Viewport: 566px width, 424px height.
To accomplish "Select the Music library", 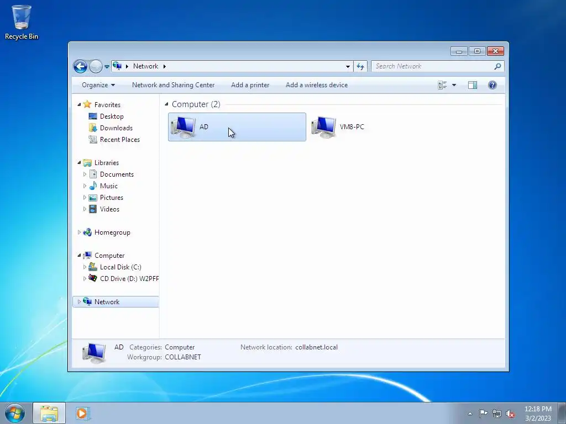I will tap(109, 186).
